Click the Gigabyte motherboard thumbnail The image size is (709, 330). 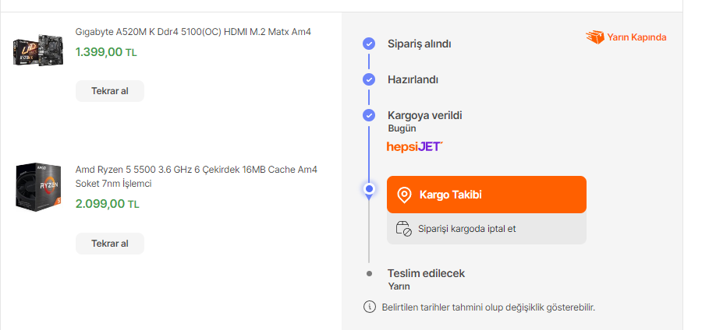pyautogui.click(x=37, y=48)
